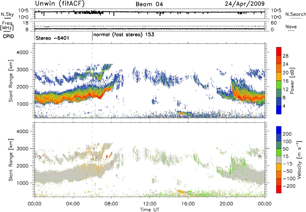This screenshot has height=212, width=306.
Task: Click the "Nave" legend label
Action: (x=291, y=26)
